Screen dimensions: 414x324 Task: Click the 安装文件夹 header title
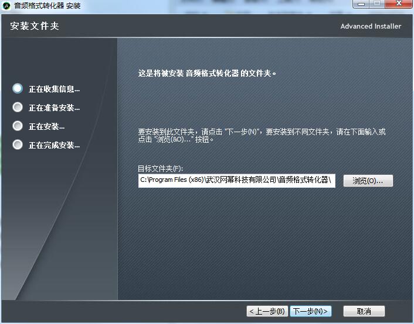35,26
